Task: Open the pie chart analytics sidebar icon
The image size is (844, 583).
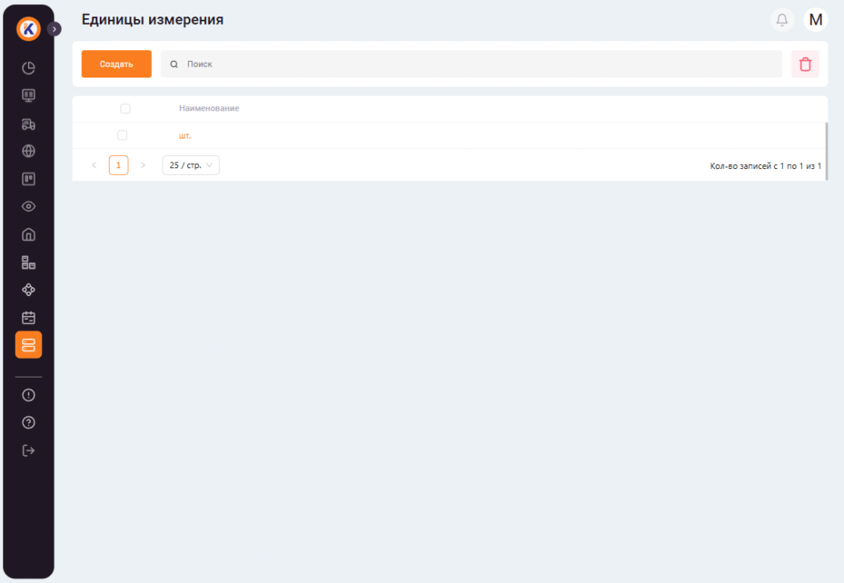Action: [28, 68]
